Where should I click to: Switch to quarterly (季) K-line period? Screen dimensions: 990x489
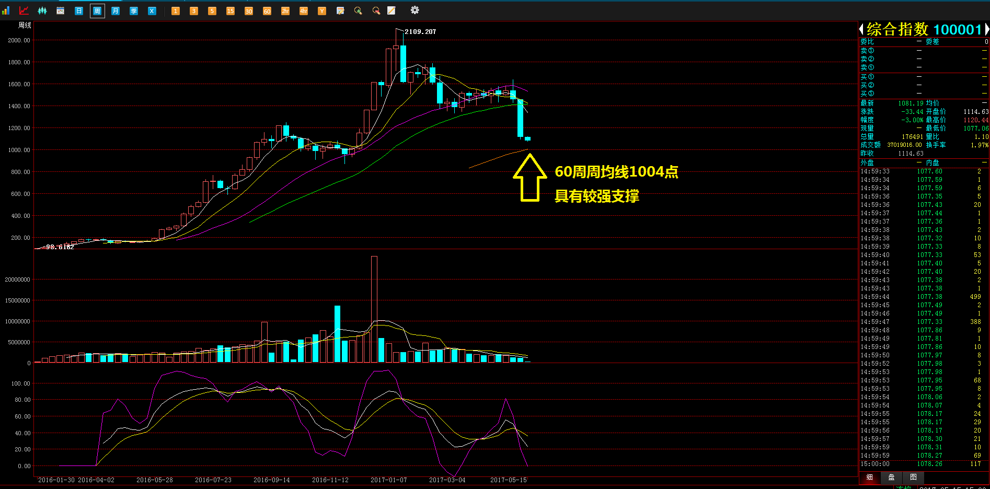pyautogui.click(x=134, y=10)
